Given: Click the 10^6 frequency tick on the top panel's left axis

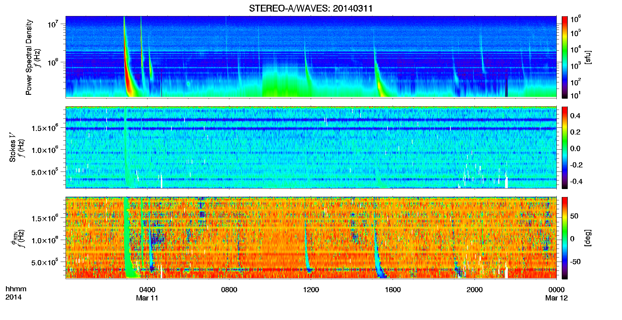Looking at the screenshot, I should pyautogui.click(x=53, y=63).
